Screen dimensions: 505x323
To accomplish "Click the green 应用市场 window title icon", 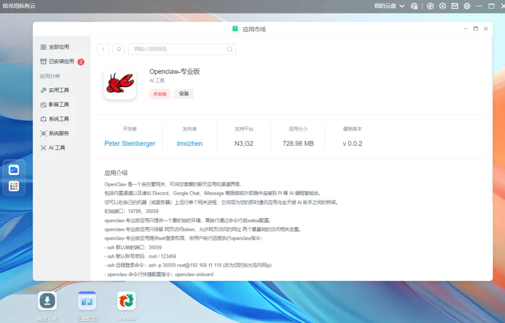I will pyautogui.click(x=235, y=29).
